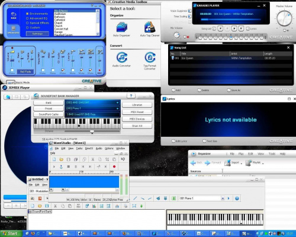Click the MIDI Devices button
Image resolution: width=296 pixels, height=237 pixels.
137,119
